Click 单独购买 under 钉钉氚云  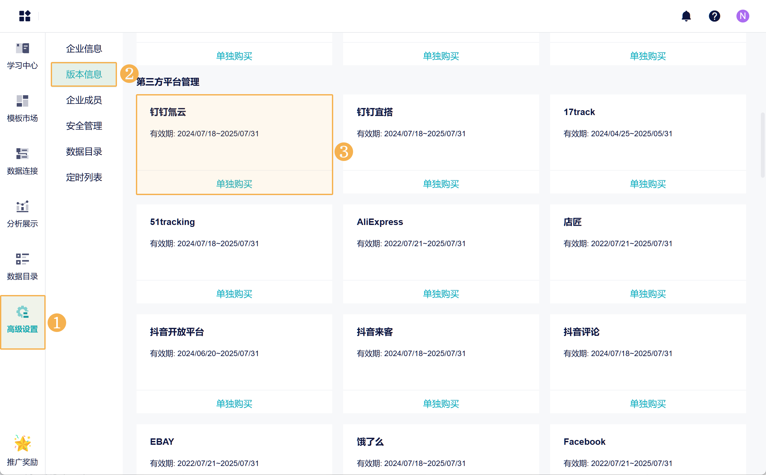click(x=234, y=184)
